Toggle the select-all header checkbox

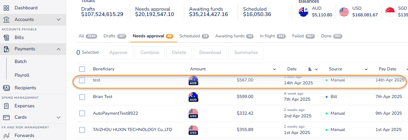pyautogui.click(x=82, y=69)
